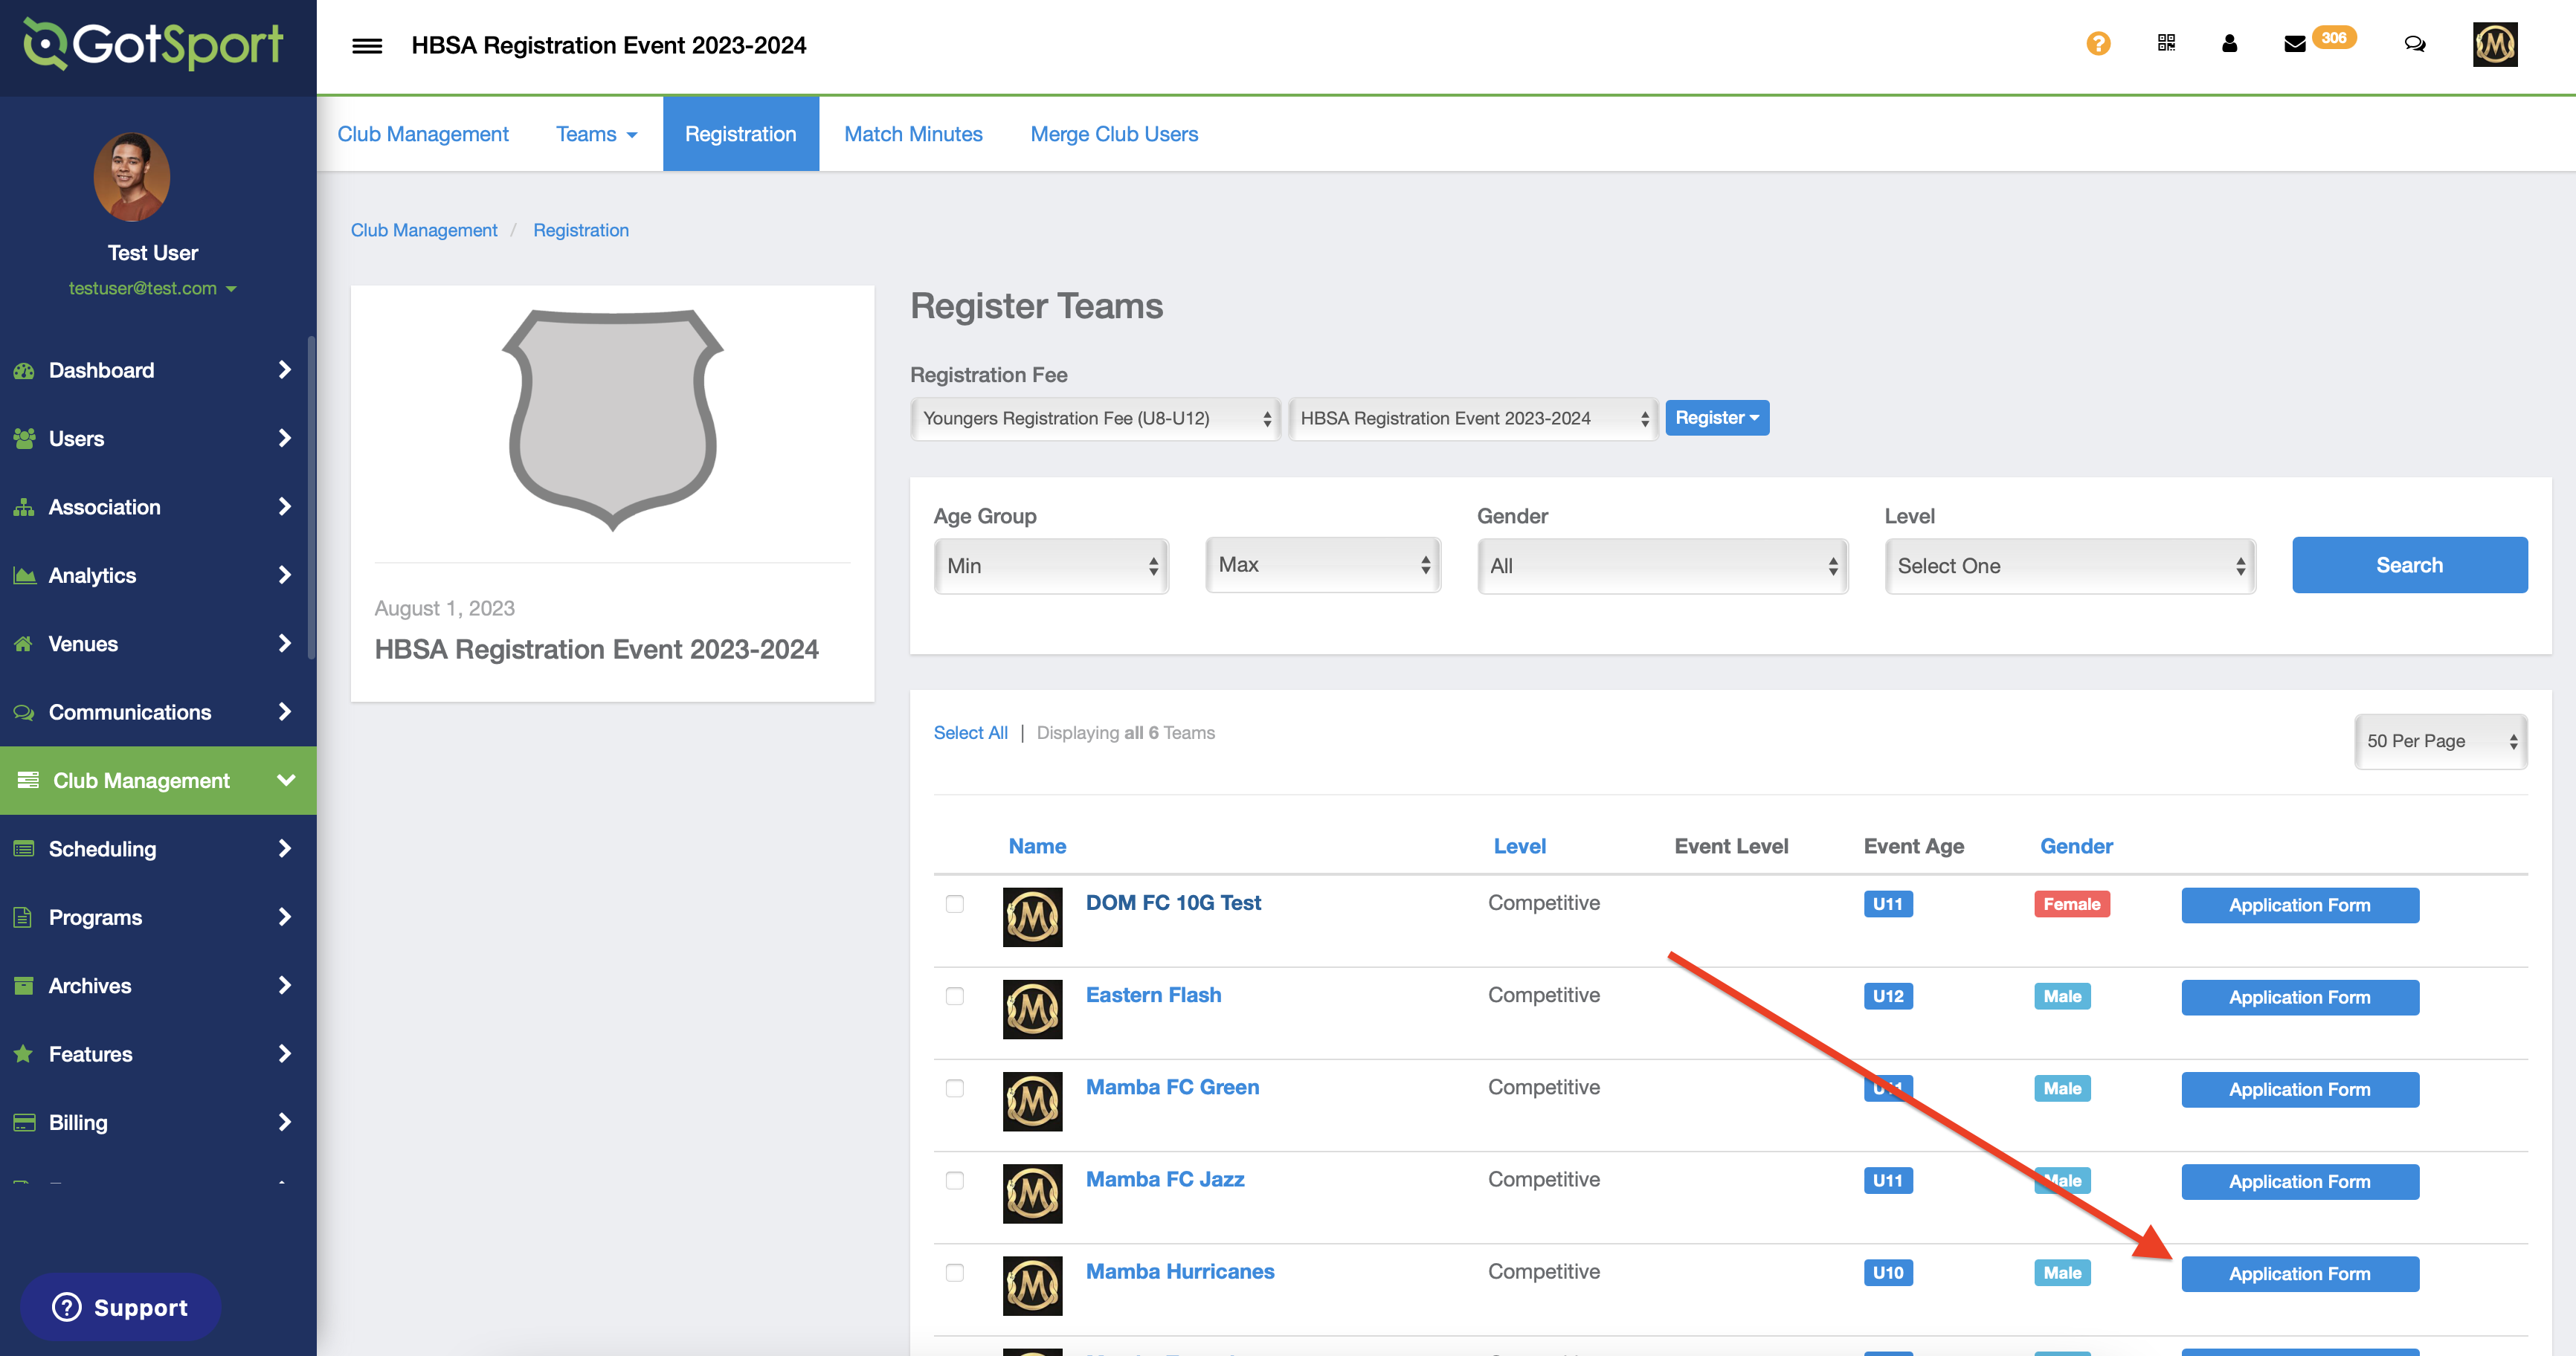2576x1356 pixels.
Task: Click the Venues home icon
Action: (x=24, y=644)
